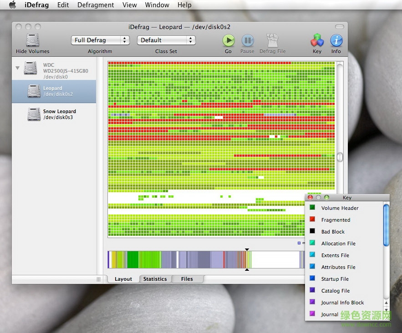Click the Apple menu icon

[x=13, y=5]
